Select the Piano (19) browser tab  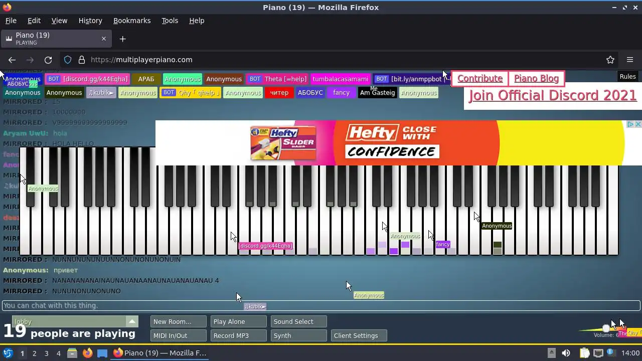tap(55, 39)
